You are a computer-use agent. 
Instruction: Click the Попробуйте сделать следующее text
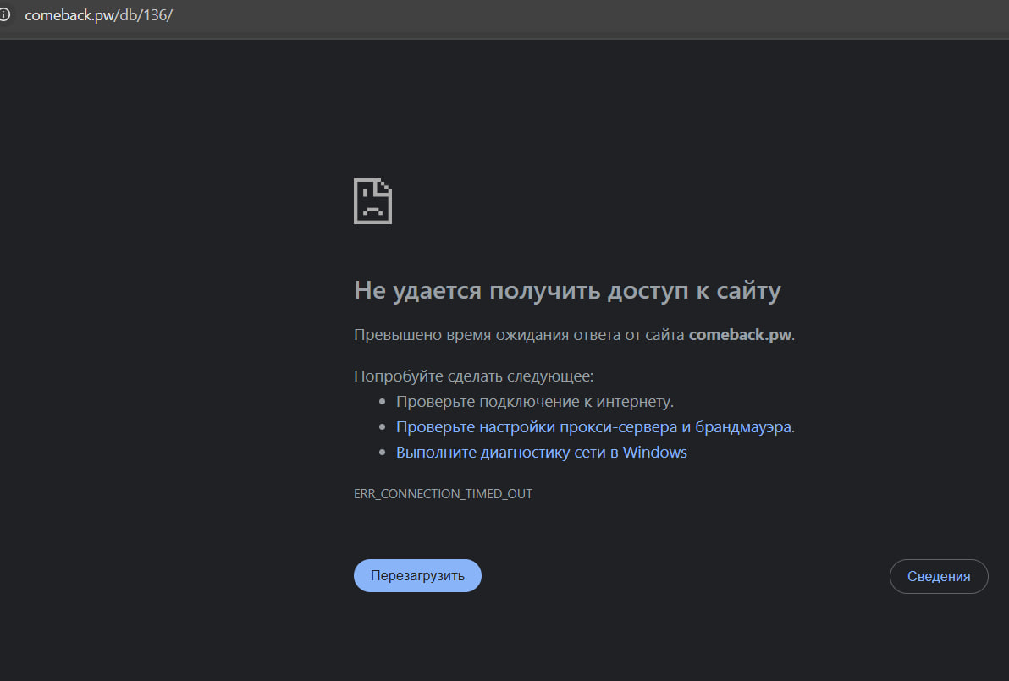tap(473, 376)
